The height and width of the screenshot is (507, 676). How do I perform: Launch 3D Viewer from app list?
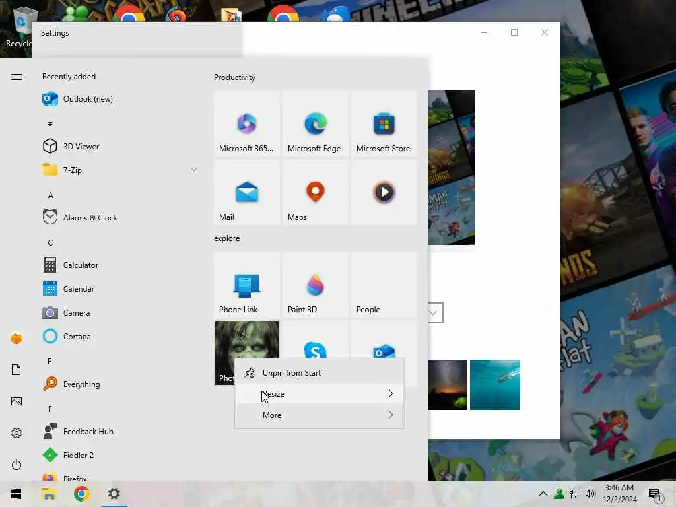click(x=120, y=146)
